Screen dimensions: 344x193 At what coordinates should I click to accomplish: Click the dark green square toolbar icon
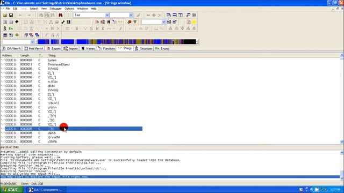(68, 22)
